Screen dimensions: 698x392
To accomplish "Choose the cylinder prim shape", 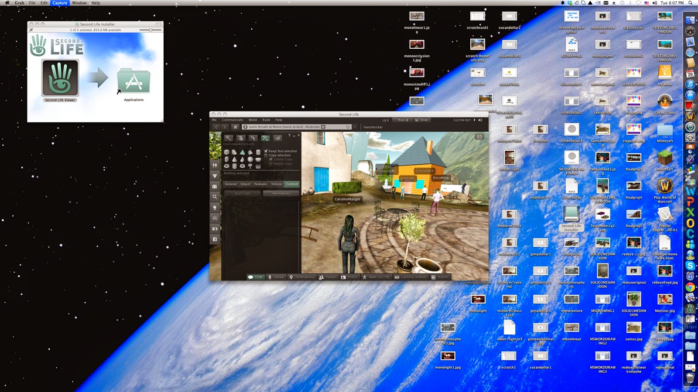I will (258, 152).
